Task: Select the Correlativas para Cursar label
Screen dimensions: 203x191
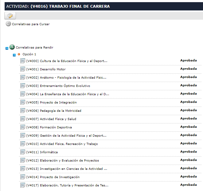Action: pyautogui.click(x=31, y=24)
